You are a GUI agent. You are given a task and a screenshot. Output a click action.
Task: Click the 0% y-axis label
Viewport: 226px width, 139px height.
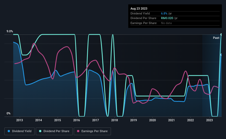(9, 113)
